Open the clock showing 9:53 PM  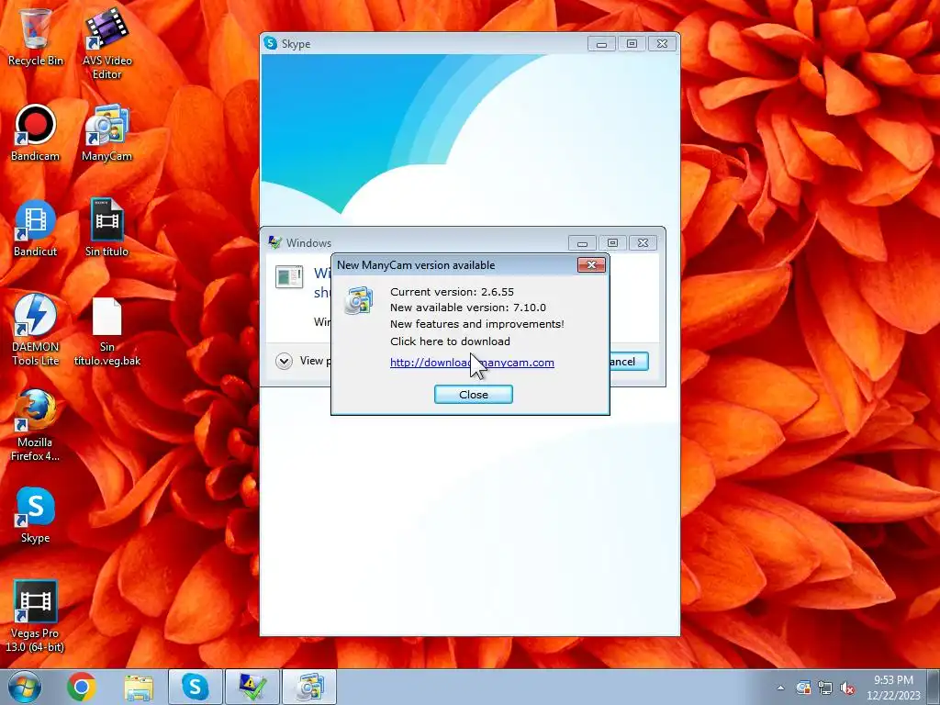[x=893, y=688]
